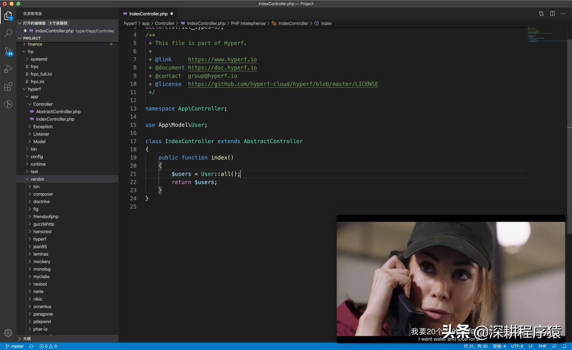Click the notifications bell in status bar
This screenshot has height=350, width=572.
click(564, 346)
